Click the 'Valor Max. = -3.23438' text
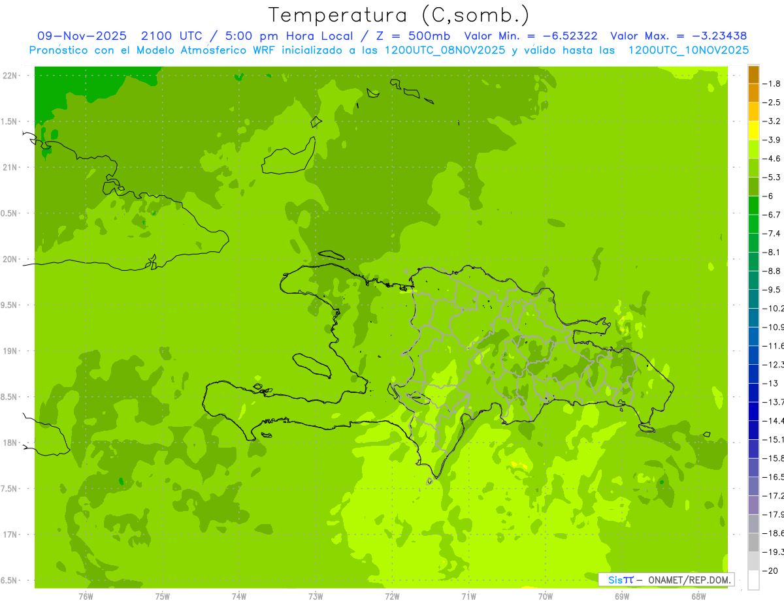 [x=678, y=36]
